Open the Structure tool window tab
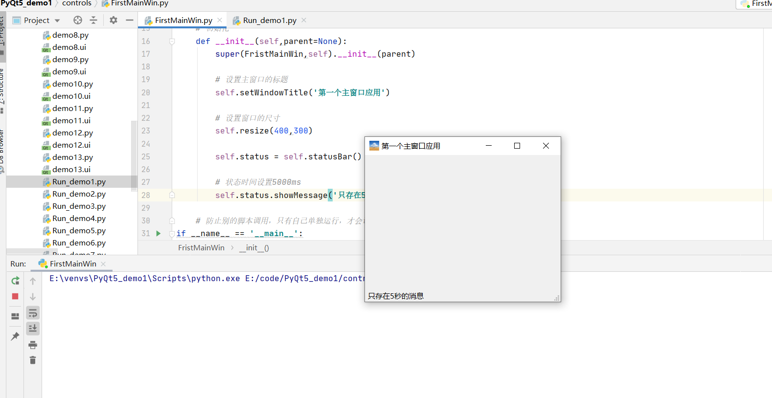 coord(2,90)
